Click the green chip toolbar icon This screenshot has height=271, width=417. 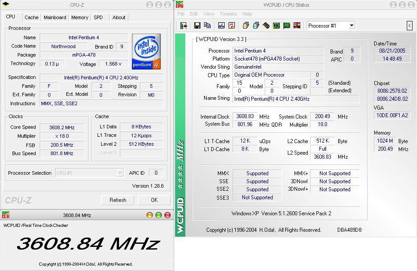point(276,25)
